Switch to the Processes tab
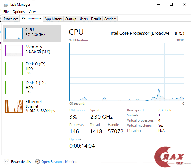 pos(11,19)
